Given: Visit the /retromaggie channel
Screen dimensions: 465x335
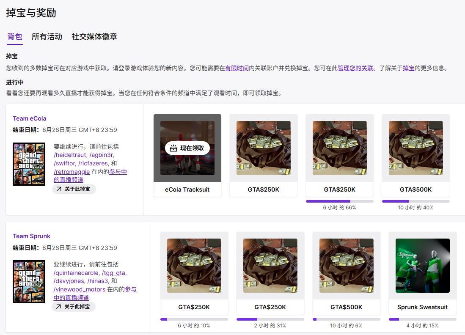Looking at the screenshot, I should click(x=72, y=172).
